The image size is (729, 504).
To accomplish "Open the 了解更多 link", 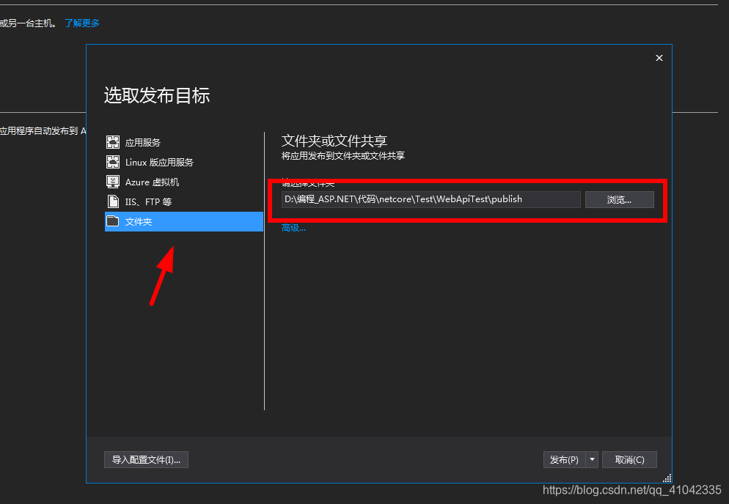I will coord(81,23).
